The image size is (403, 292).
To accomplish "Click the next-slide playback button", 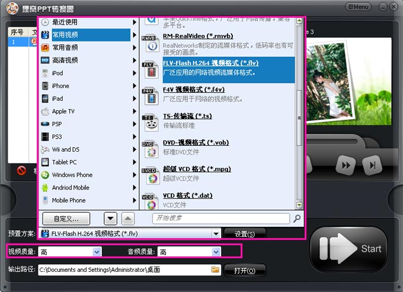I will tap(372, 166).
